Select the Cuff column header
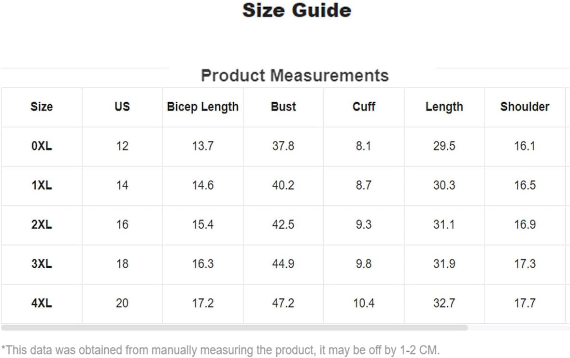The width and height of the screenshot is (570, 358). pyautogui.click(x=364, y=106)
